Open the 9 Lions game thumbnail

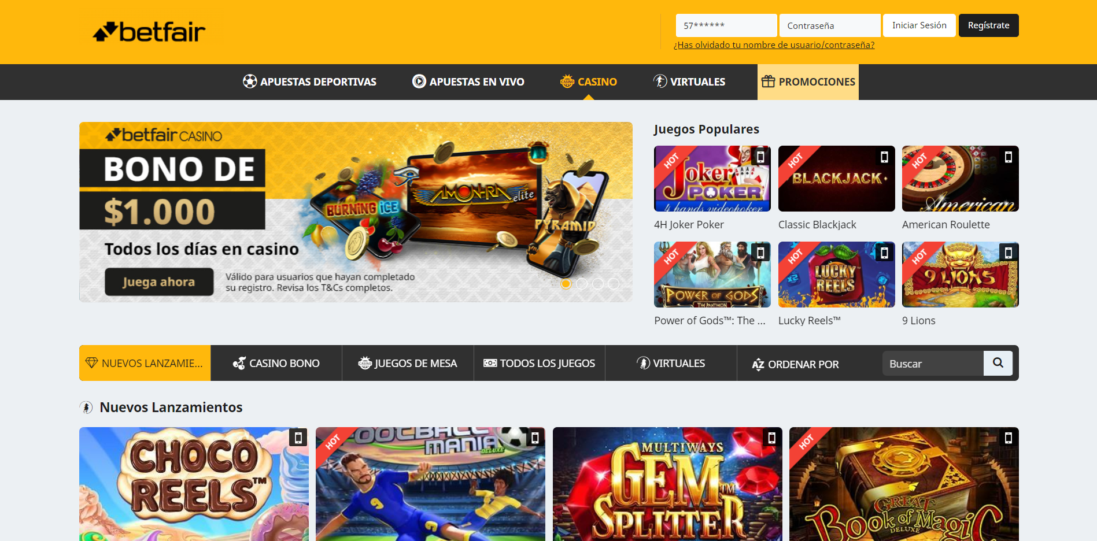[x=961, y=275]
